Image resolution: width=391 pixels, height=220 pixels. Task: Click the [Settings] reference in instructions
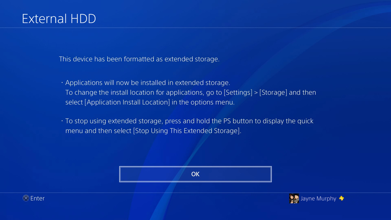pyautogui.click(x=238, y=93)
